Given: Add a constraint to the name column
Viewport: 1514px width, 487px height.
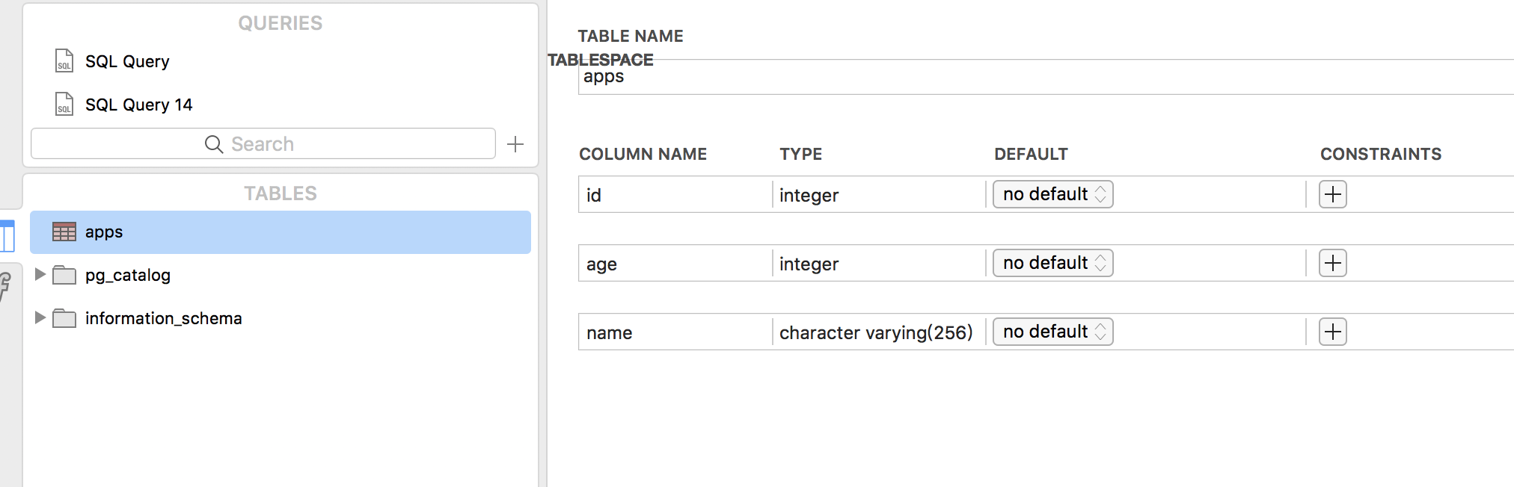Looking at the screenshot, I should coord(1333,332).
